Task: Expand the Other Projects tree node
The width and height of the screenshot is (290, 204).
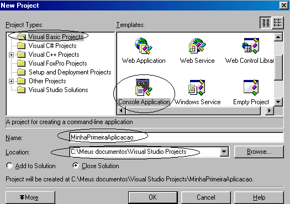Action: coord(11,81)
